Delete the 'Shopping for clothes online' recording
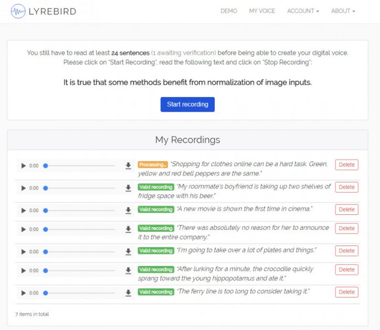380x330 pixels. click(x=347, y=165)
